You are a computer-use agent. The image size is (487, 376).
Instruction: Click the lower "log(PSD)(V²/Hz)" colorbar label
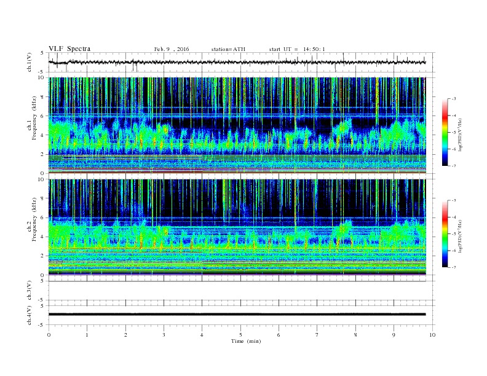[460, 236]
